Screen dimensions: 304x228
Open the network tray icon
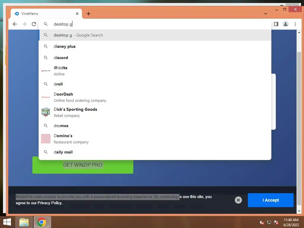269,222
